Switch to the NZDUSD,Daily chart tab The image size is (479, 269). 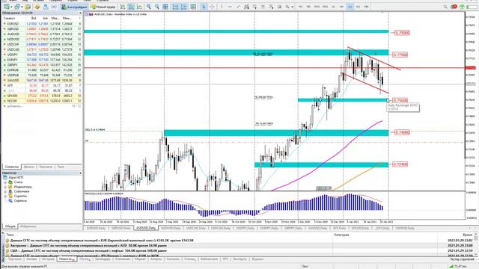(x=171, y=228)
